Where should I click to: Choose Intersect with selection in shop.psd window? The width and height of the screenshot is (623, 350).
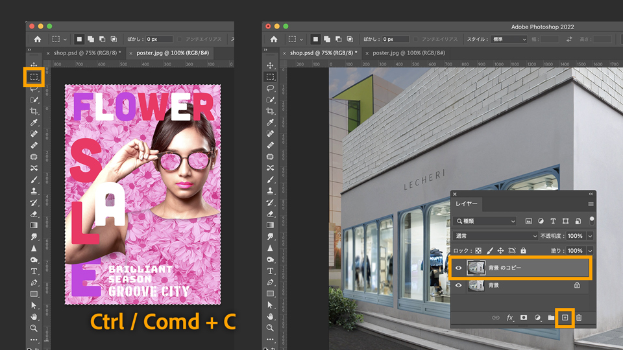tap(350, 40)
